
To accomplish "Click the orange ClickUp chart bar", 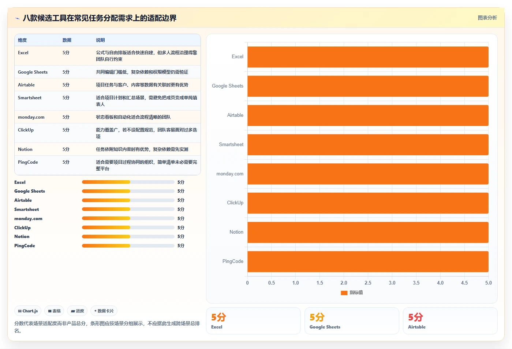I will (368, 203).
